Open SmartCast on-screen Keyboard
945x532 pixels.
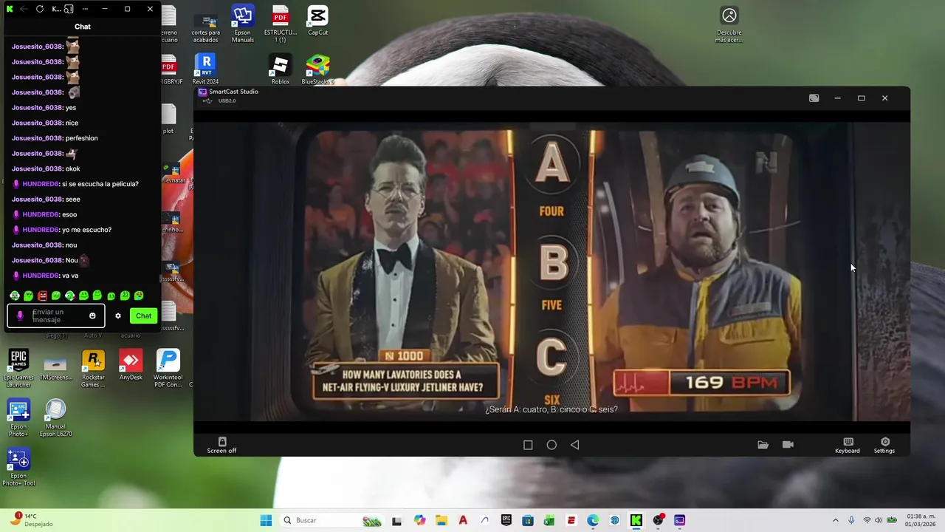(x=848, y=446)
